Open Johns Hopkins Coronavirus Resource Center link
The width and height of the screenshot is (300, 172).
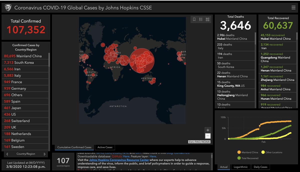[x=119, y=160]
